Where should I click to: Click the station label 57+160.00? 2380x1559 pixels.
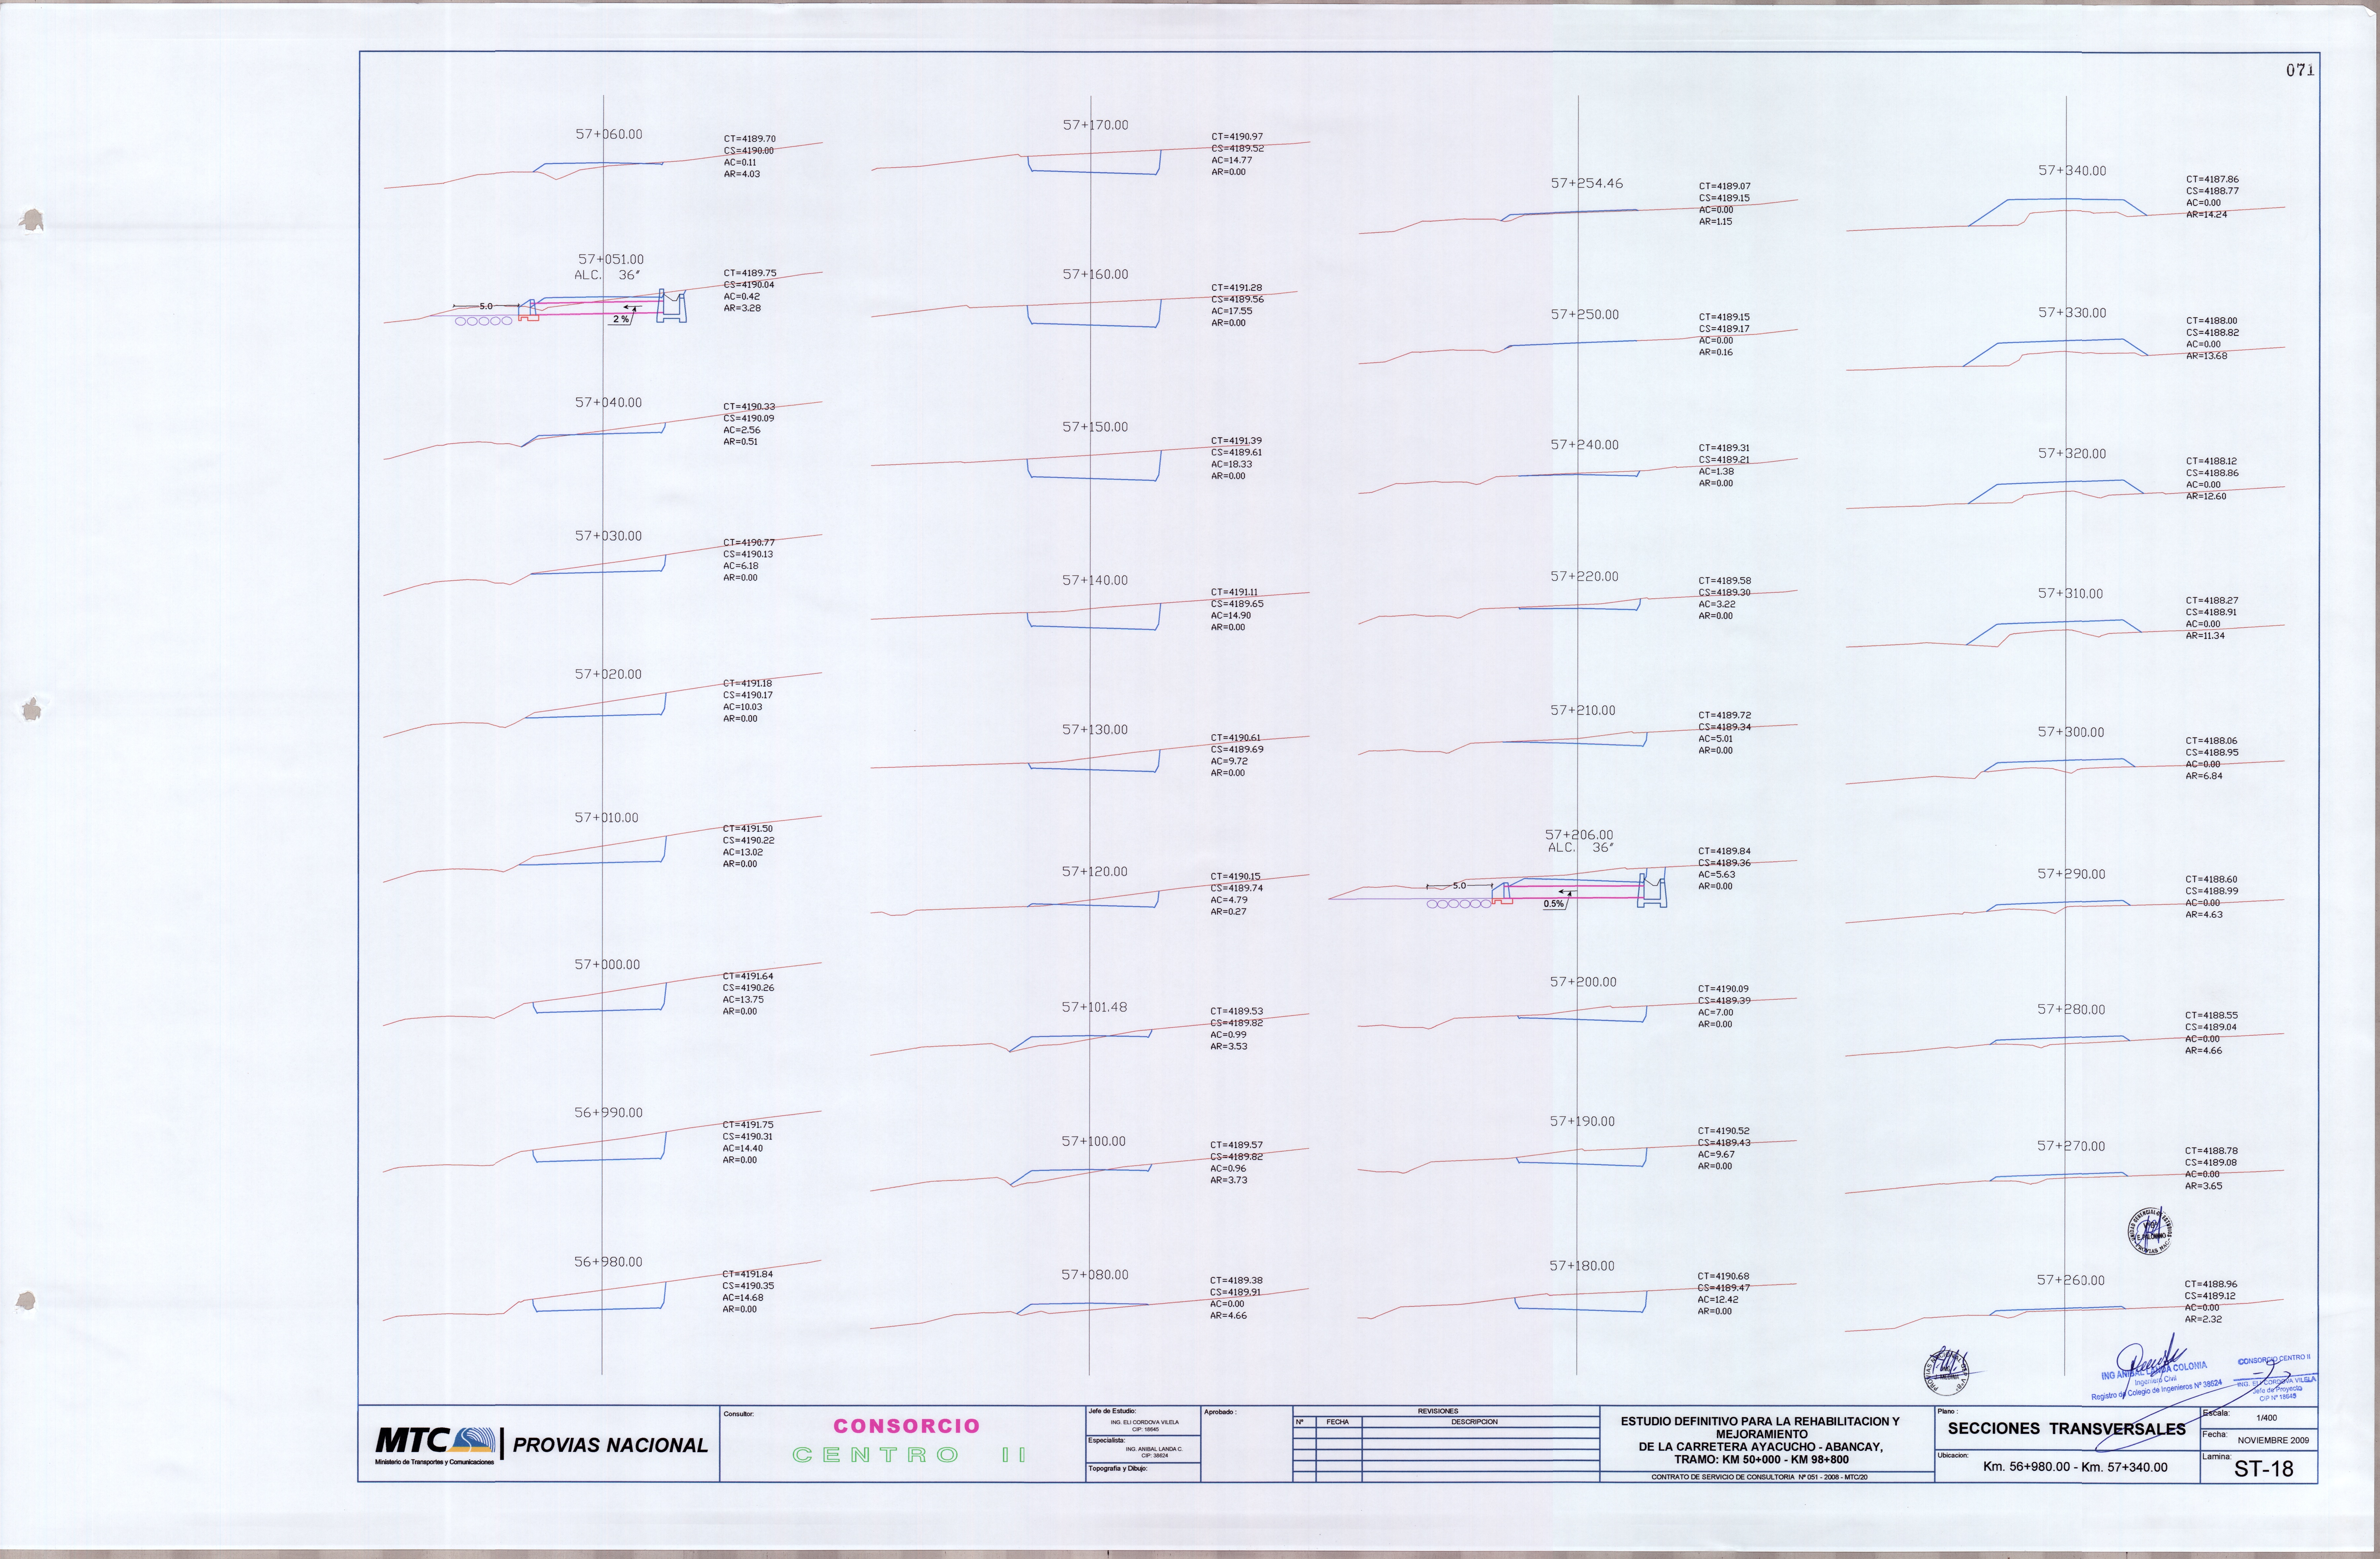tap(1095, 274)
